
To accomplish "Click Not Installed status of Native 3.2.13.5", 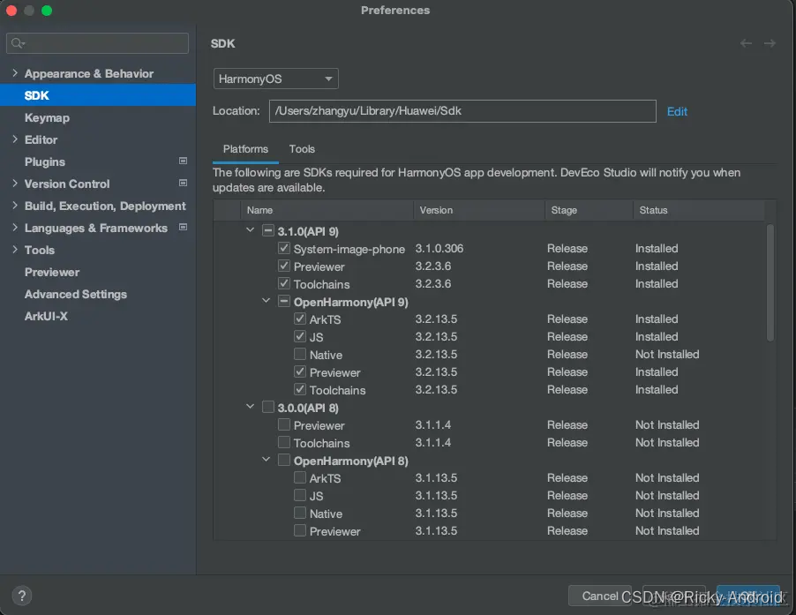I will (667, 354).
